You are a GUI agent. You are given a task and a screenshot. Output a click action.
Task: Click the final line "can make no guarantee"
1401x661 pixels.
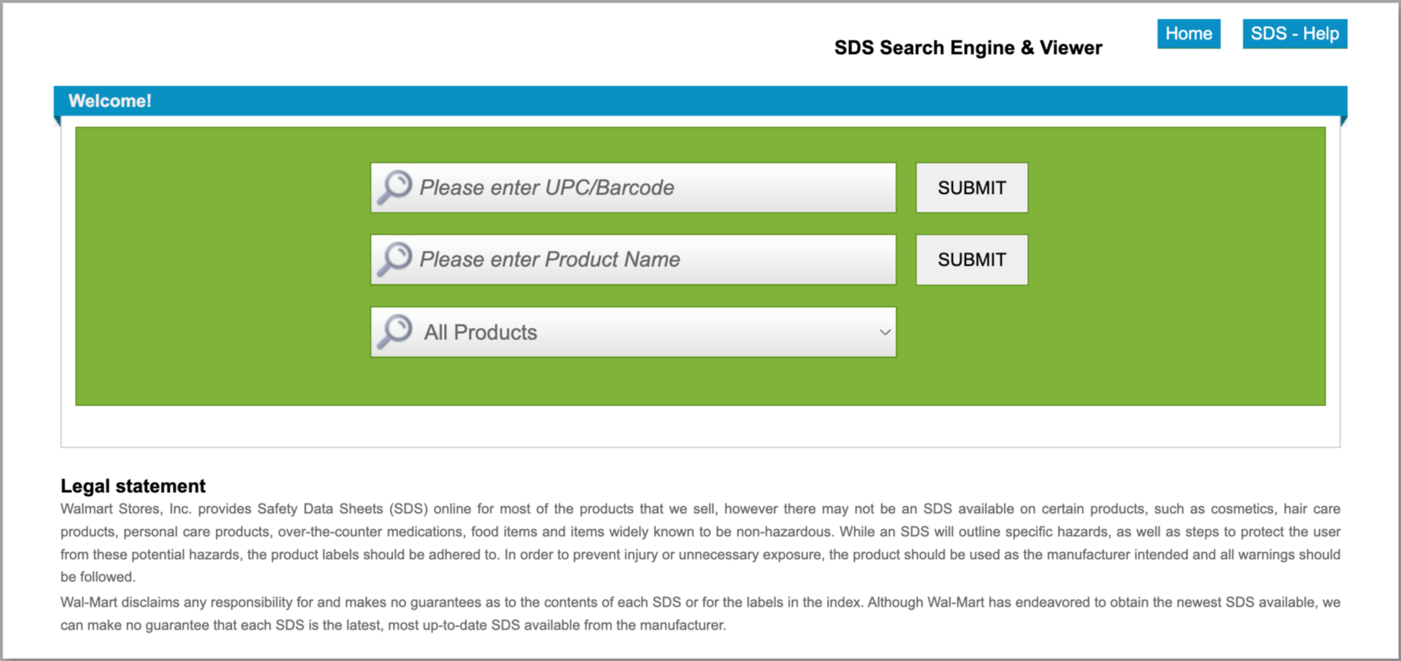point(393,625)
